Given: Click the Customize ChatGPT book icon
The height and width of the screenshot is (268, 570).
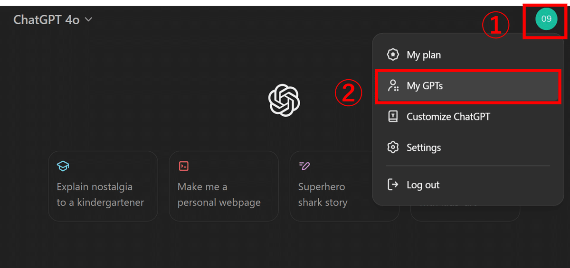Looking at the screenshot, I should (x=393, y=117).
